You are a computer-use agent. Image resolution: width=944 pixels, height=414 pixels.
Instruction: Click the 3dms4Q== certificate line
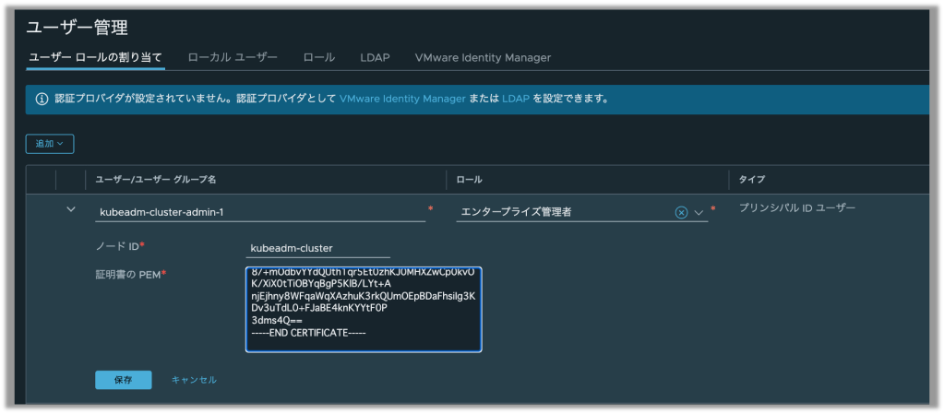point(277,321)
